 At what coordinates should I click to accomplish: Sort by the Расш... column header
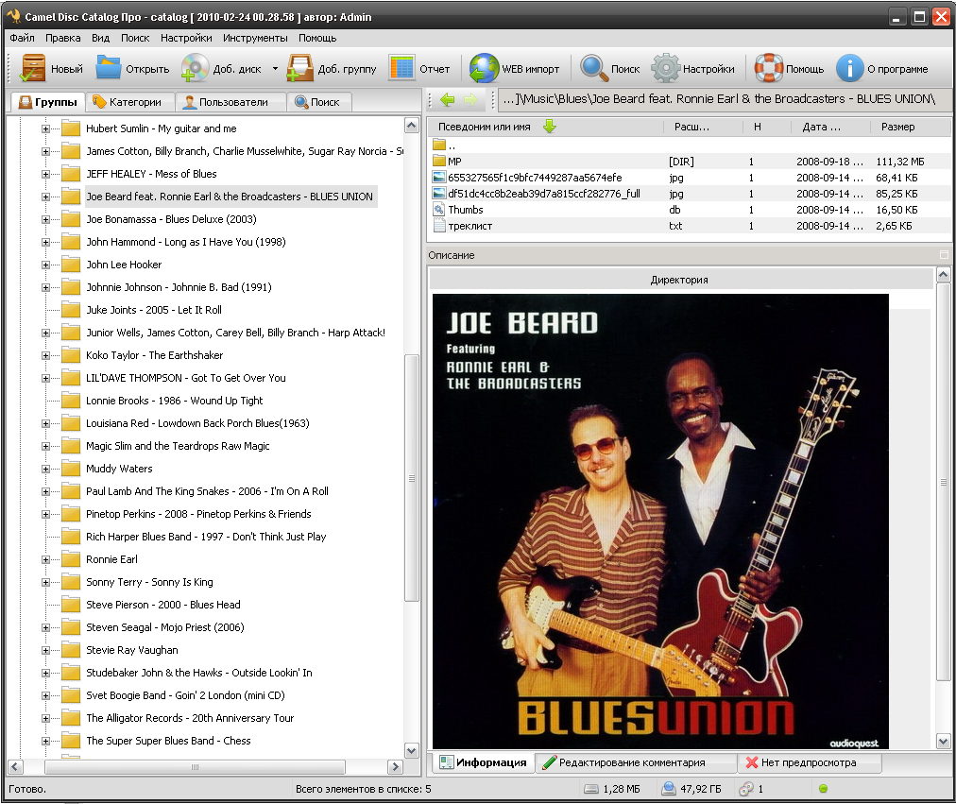tap(703, 127)
